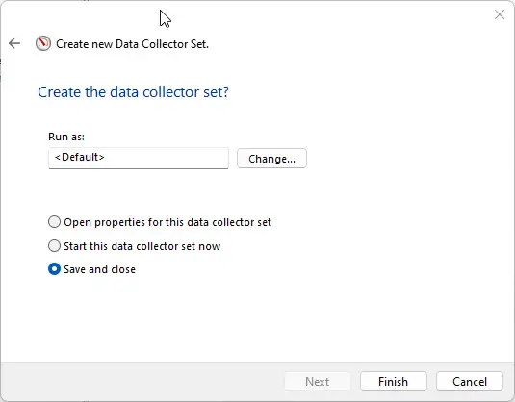Click the greyed-out Next button
This screenshot has width=515, height=402.
click(318, 382)
